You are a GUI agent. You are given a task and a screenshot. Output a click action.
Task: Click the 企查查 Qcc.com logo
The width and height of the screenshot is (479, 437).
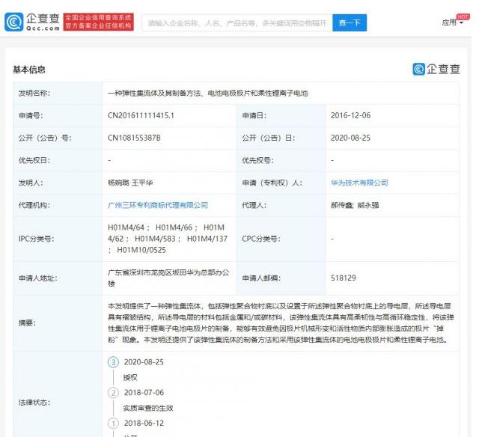click(x=32, y=22)
